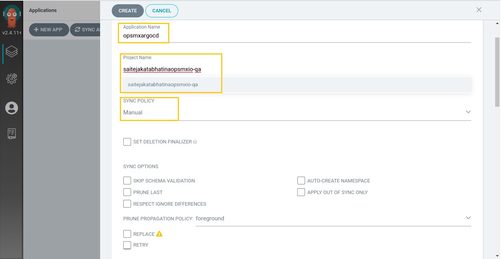Check the Prune Last option
Viewport: 501px width, 259px height.
(127, 192)
